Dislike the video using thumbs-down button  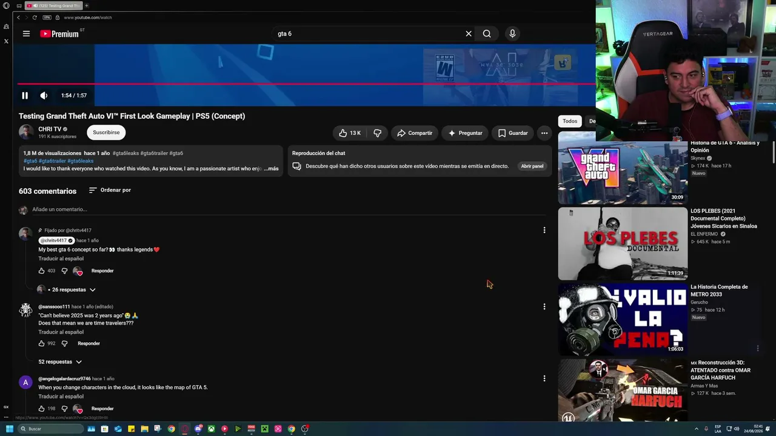[377, 133]
